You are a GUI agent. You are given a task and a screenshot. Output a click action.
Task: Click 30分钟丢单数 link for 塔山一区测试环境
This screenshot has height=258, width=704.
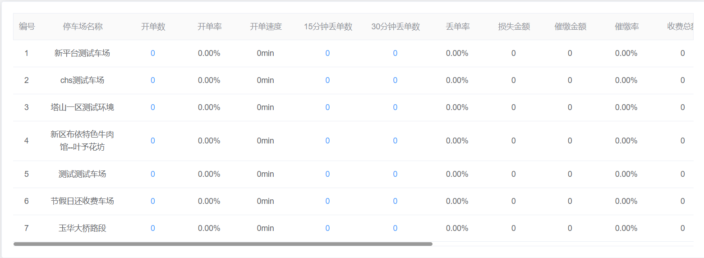pyautogui.click(x=395, y=107)
